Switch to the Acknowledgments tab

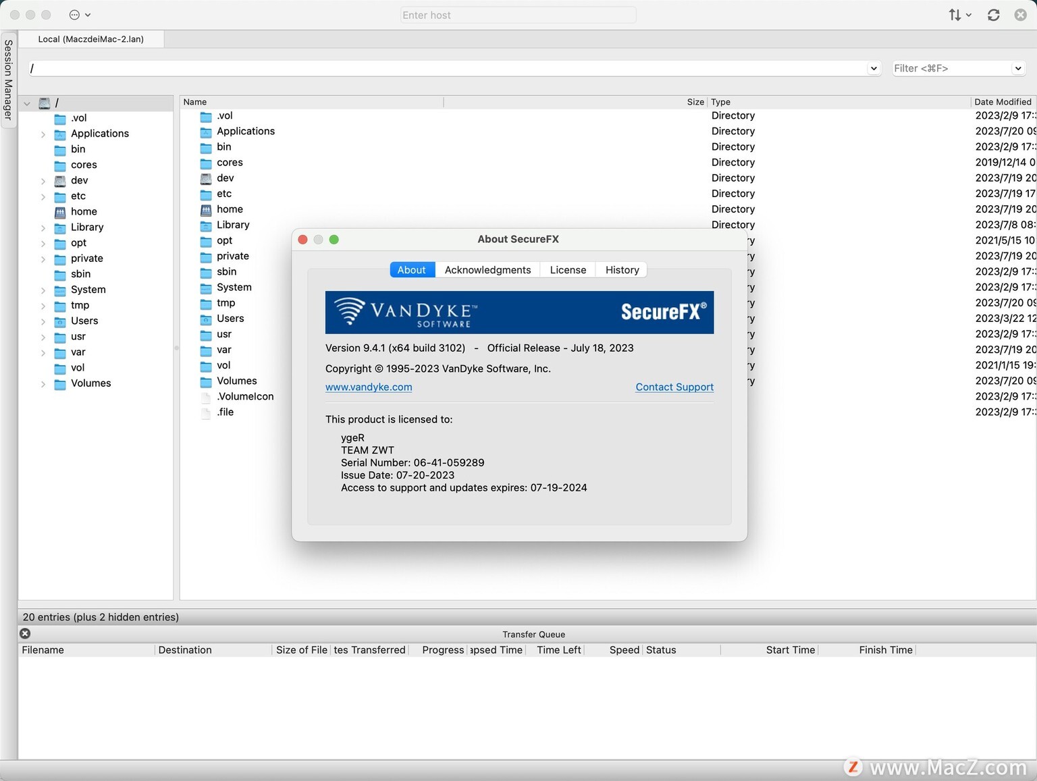(x=487, y=270)
